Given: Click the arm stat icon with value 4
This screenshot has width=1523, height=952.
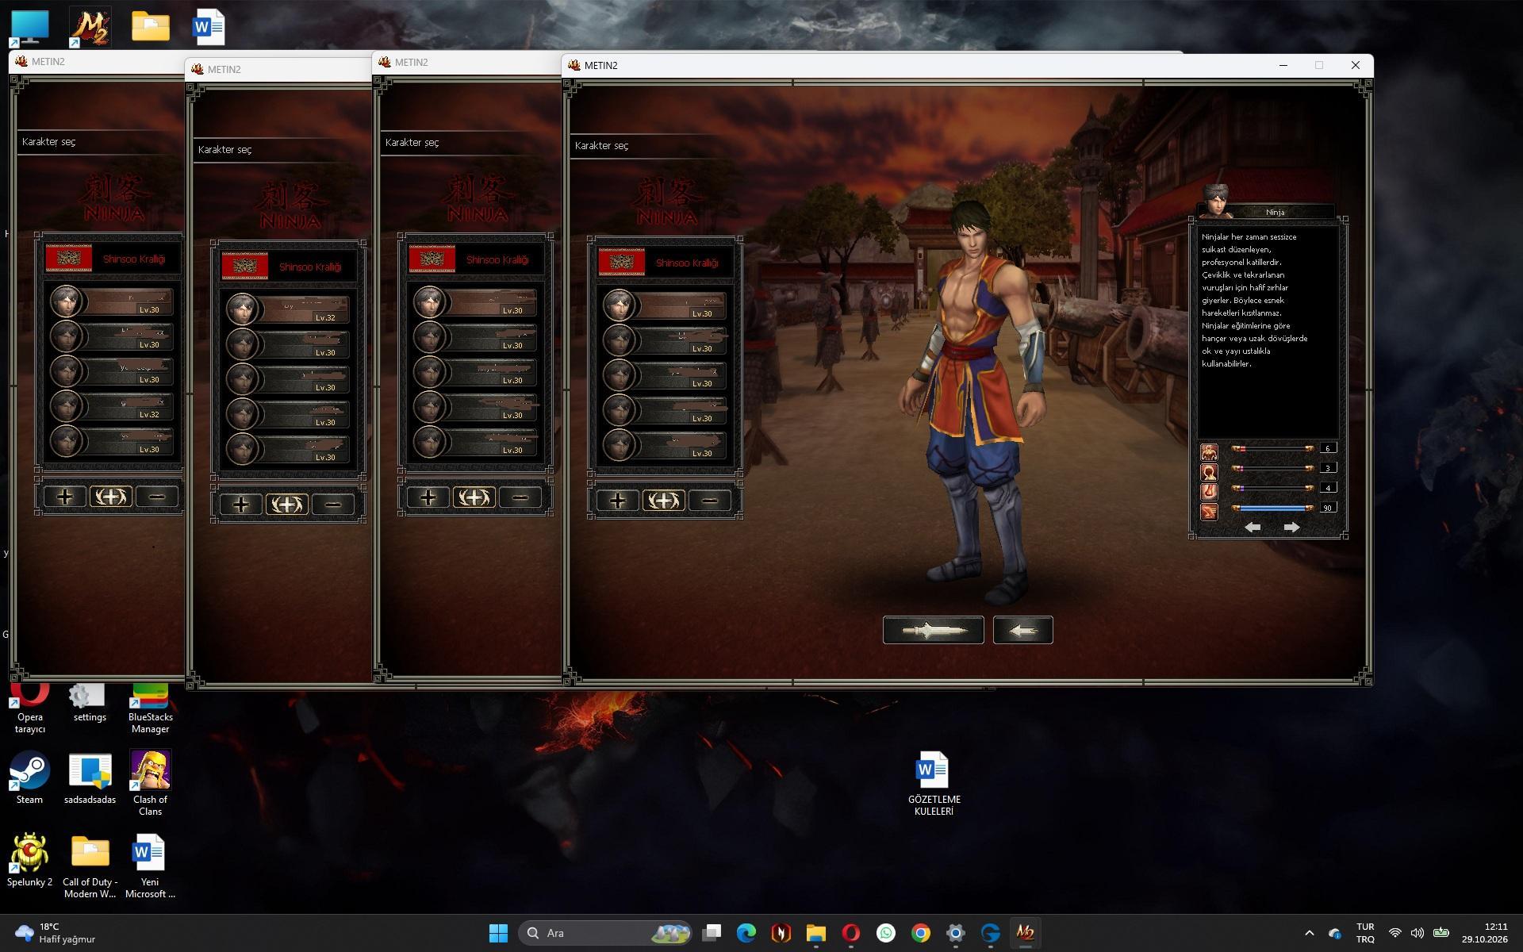Looking at the screenshot, I should (1209, 492).
